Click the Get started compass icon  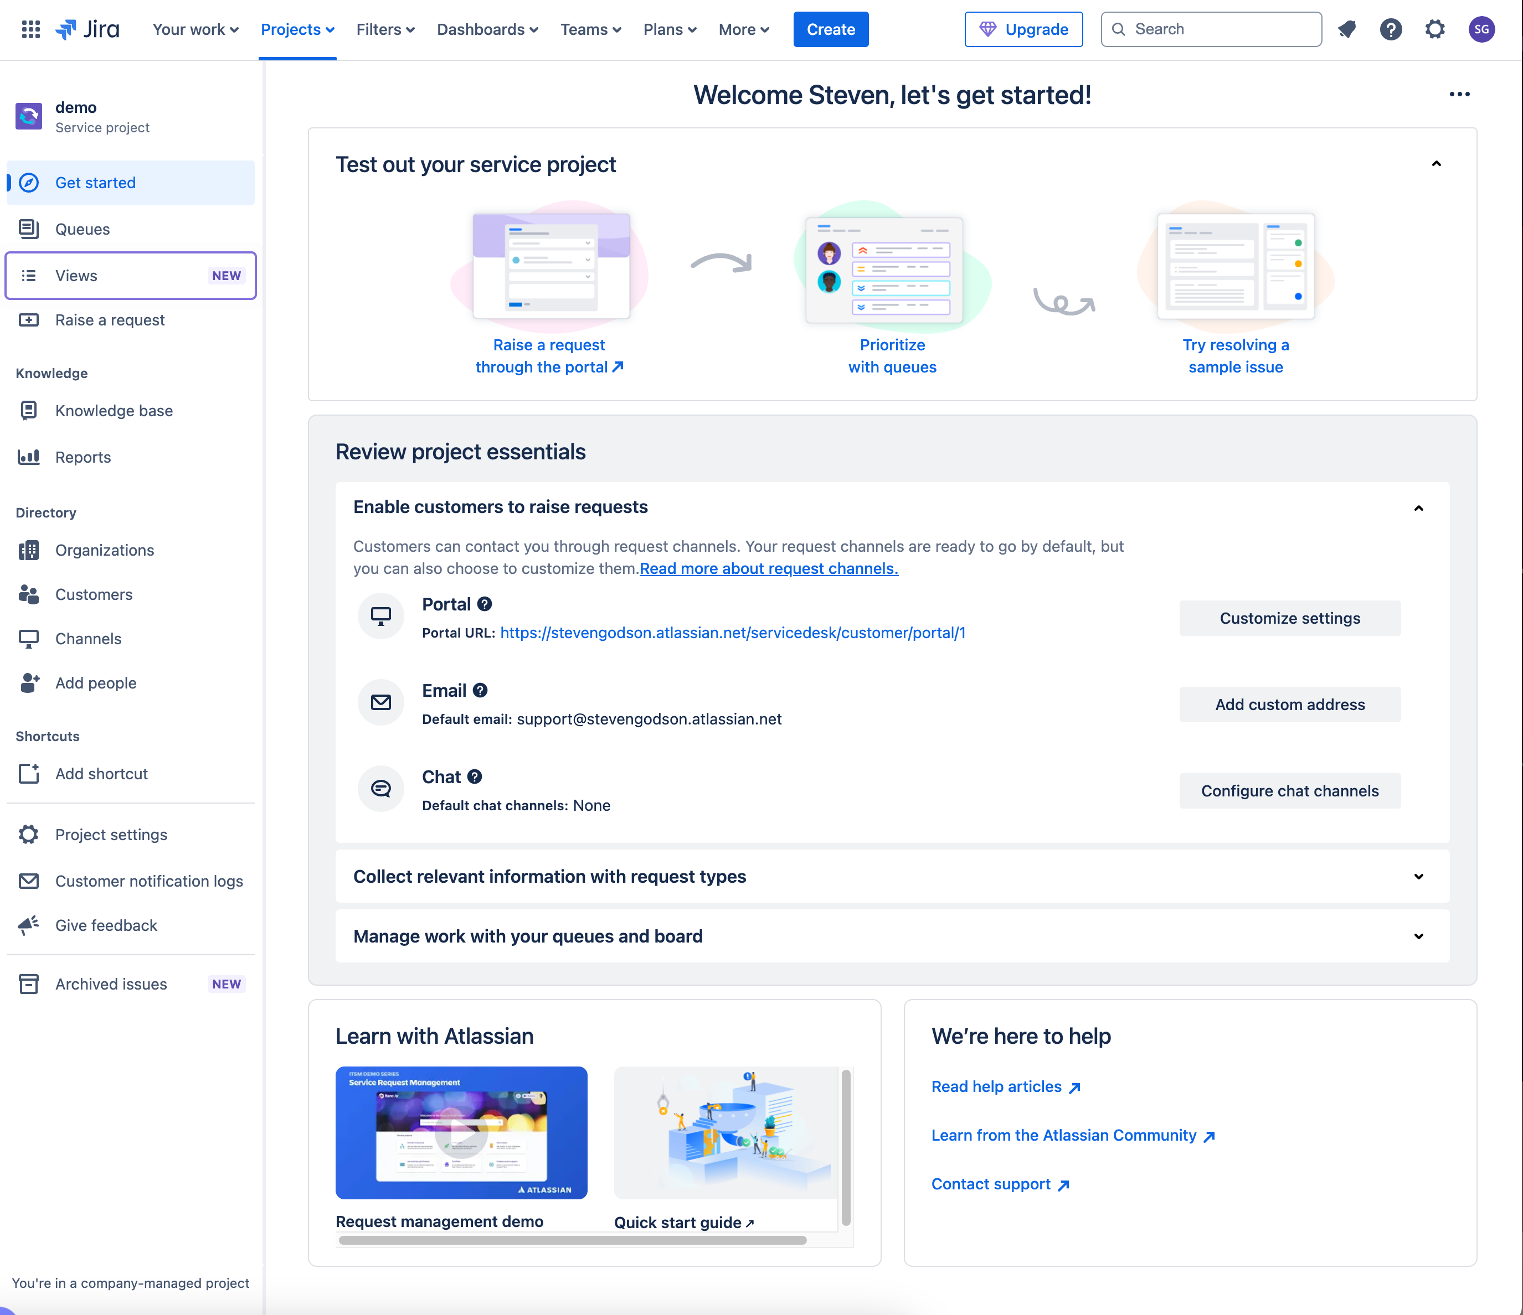click(x=29, y=182)
